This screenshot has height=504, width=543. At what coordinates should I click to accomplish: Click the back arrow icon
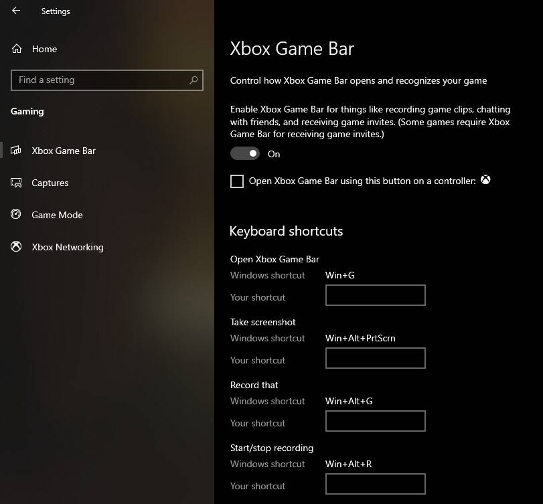click(16, 11)
